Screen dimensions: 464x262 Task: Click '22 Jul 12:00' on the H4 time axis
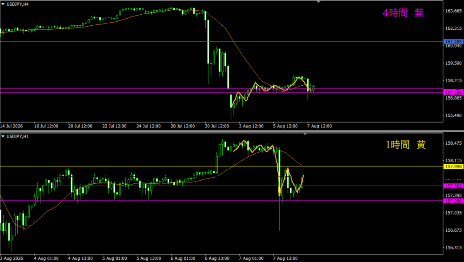[114, 126]
